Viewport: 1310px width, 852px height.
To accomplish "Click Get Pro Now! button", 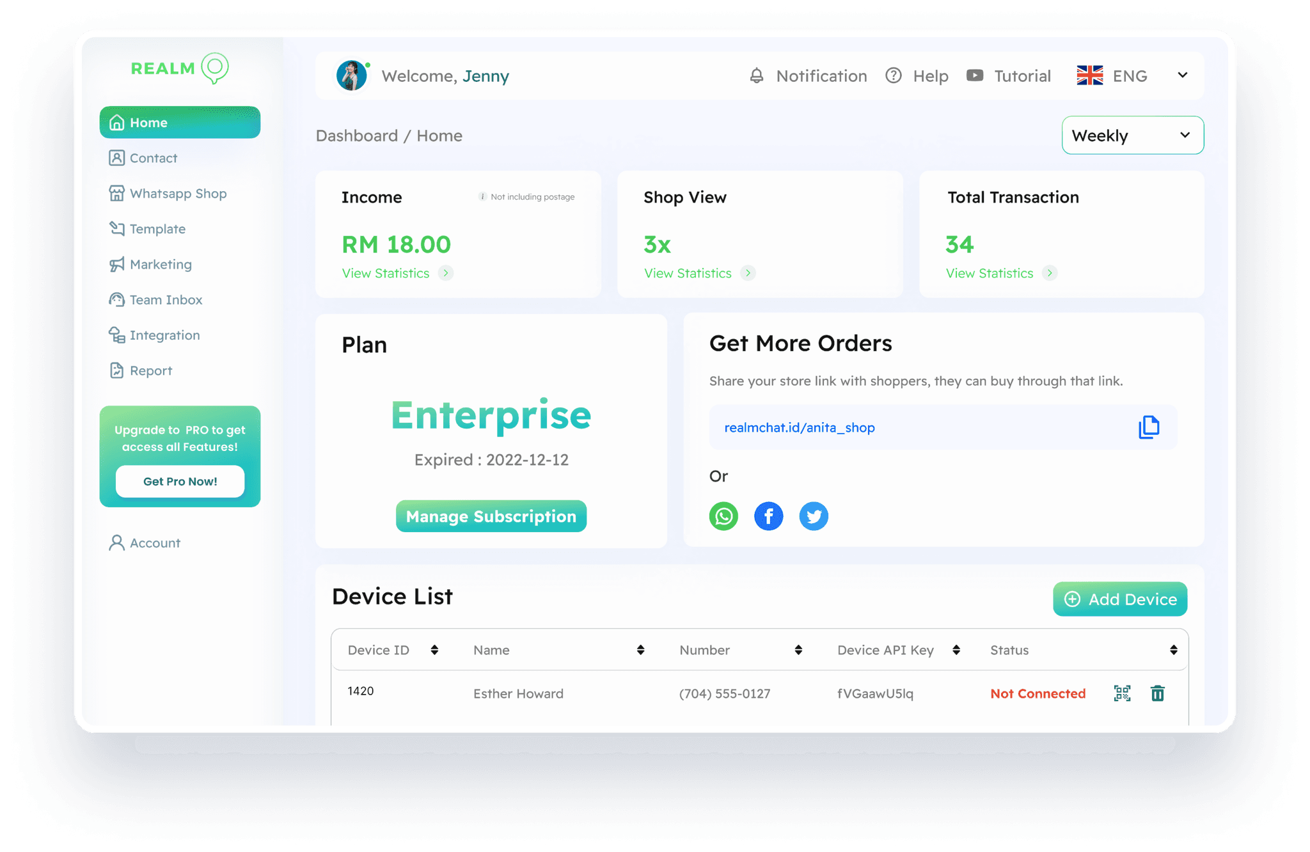I will [x=180, y=481].
